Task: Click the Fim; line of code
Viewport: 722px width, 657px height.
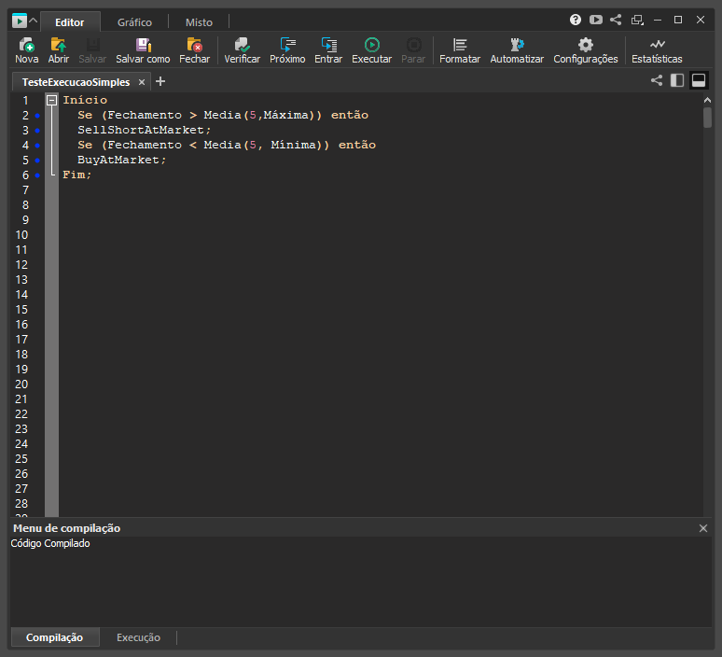Action: pos(76,175)
